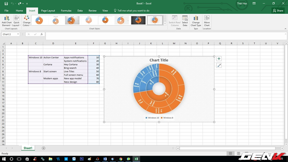Expand the chart styles gallery more arrow

coord(165,24)
